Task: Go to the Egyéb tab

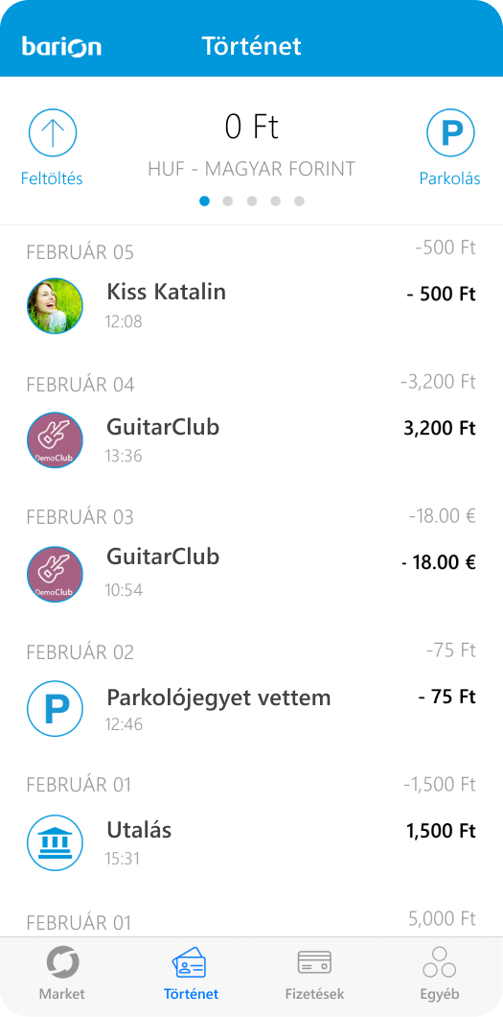Action: (x=440, y=975)
